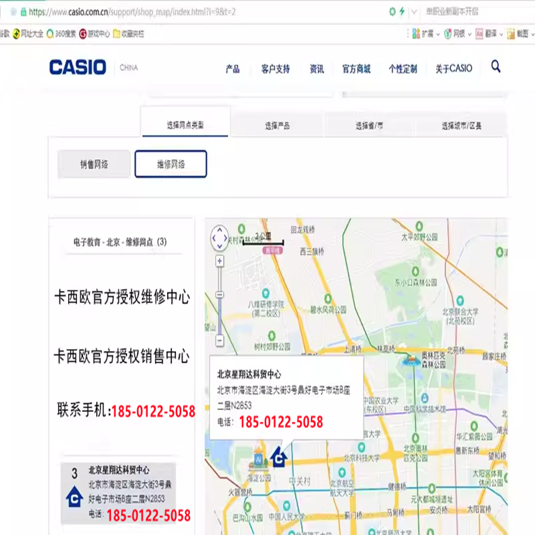Open the 游戏中心 bookmark

[x=94, y=33]
